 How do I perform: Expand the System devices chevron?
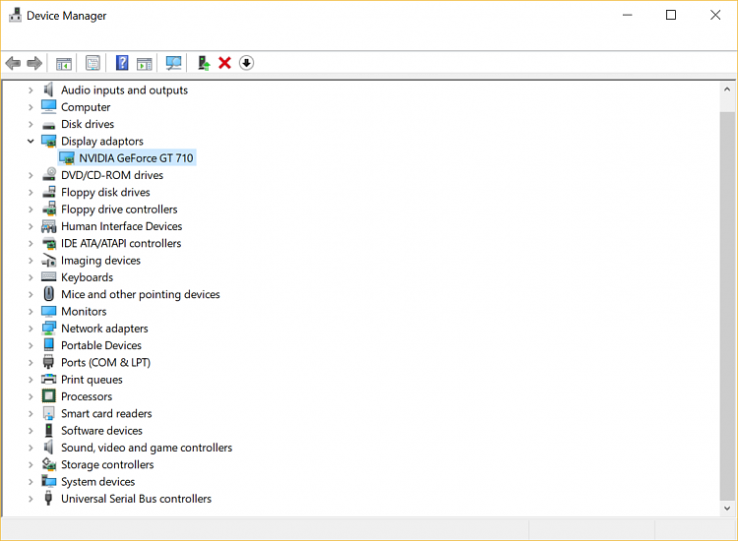[x=31, y=482]
